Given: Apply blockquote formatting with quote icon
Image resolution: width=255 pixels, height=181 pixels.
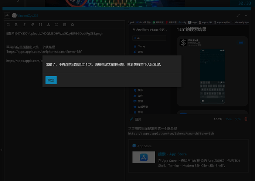Looking at the screenshot, I should (x=40, y=24).
